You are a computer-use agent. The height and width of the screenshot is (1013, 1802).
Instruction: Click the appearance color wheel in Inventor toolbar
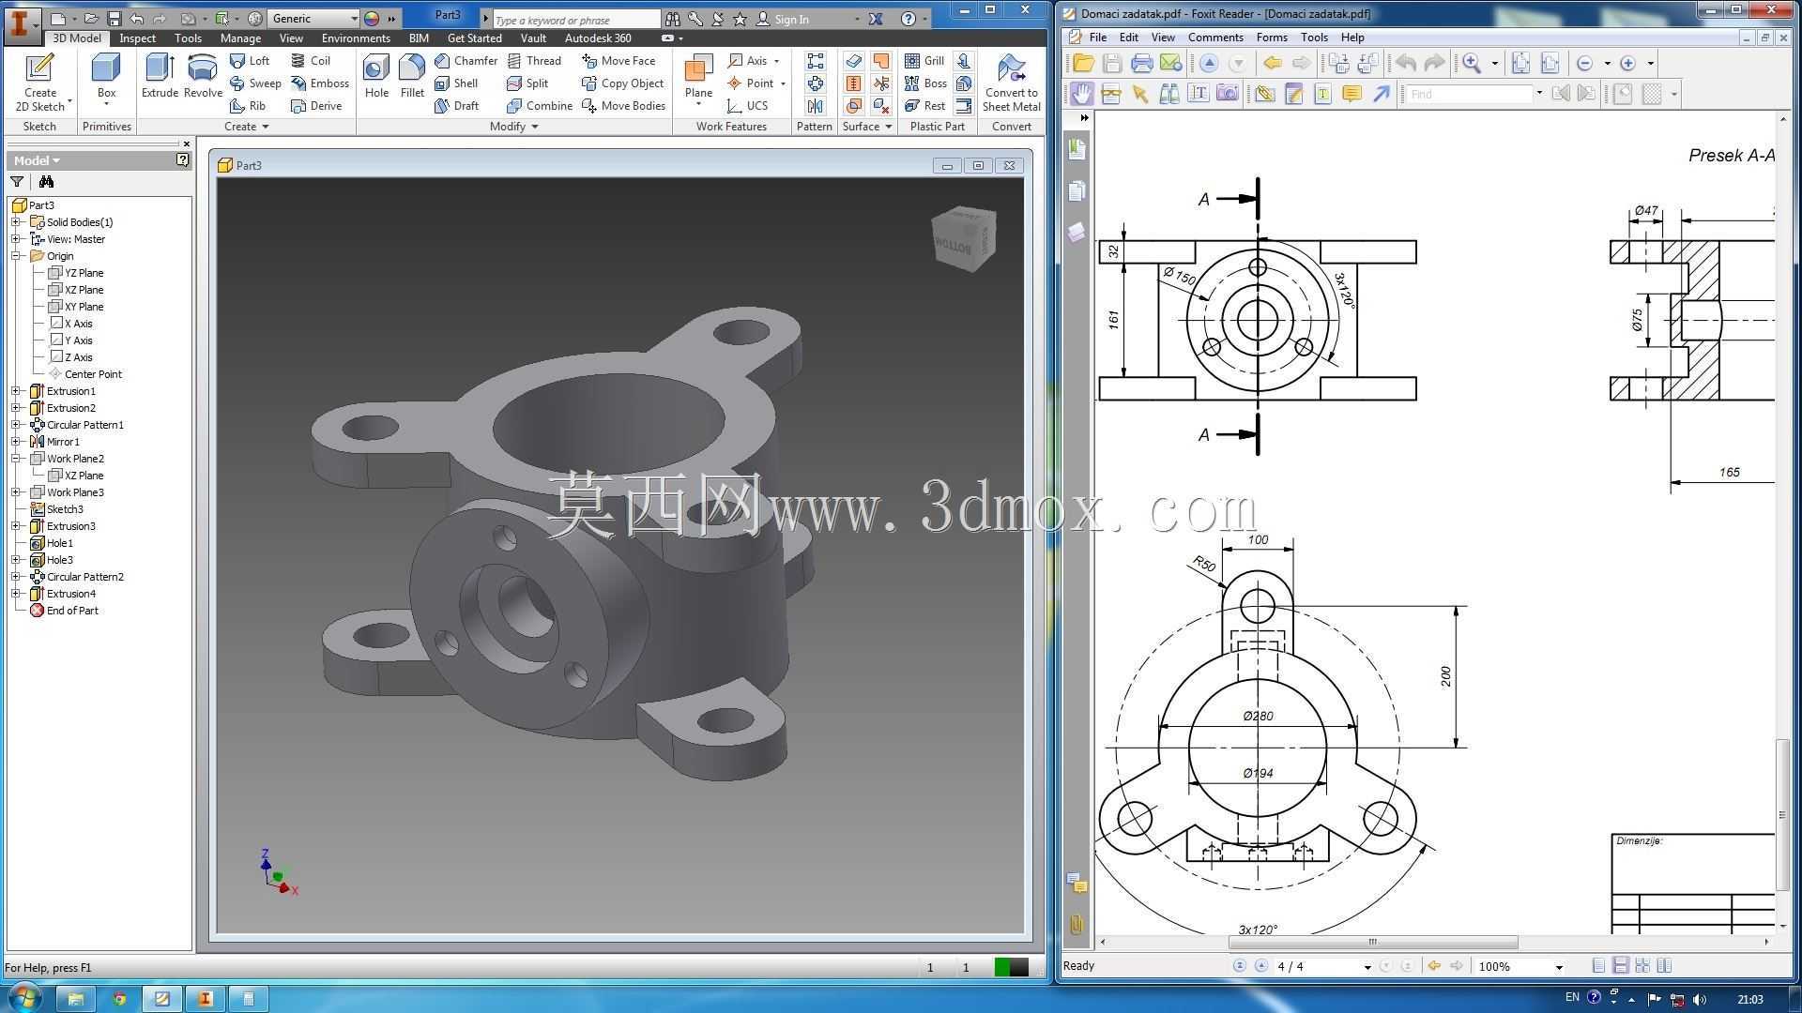(x=372, y=19)
